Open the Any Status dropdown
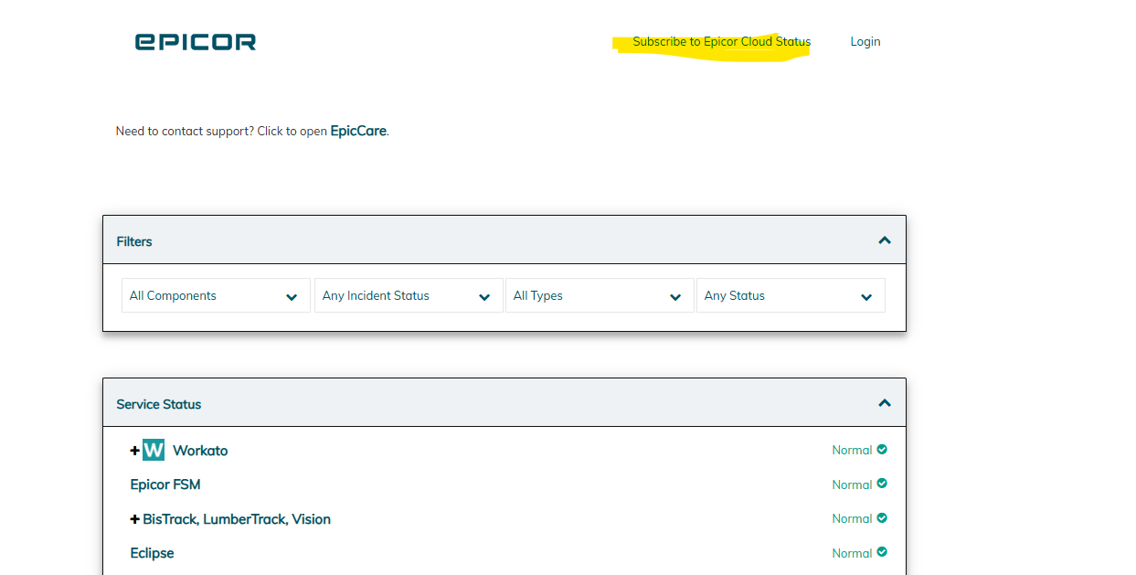Screen dimensions: 1136x575 (791, 295)
